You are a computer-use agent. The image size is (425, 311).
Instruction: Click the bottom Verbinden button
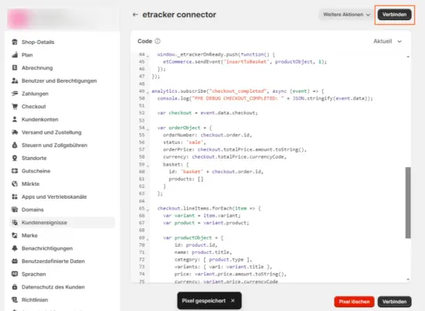click(394, 302)
